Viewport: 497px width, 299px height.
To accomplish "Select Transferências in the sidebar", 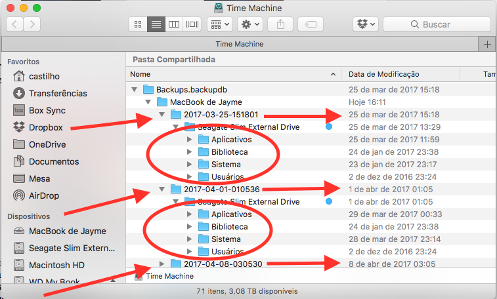I will click(58, 93).
